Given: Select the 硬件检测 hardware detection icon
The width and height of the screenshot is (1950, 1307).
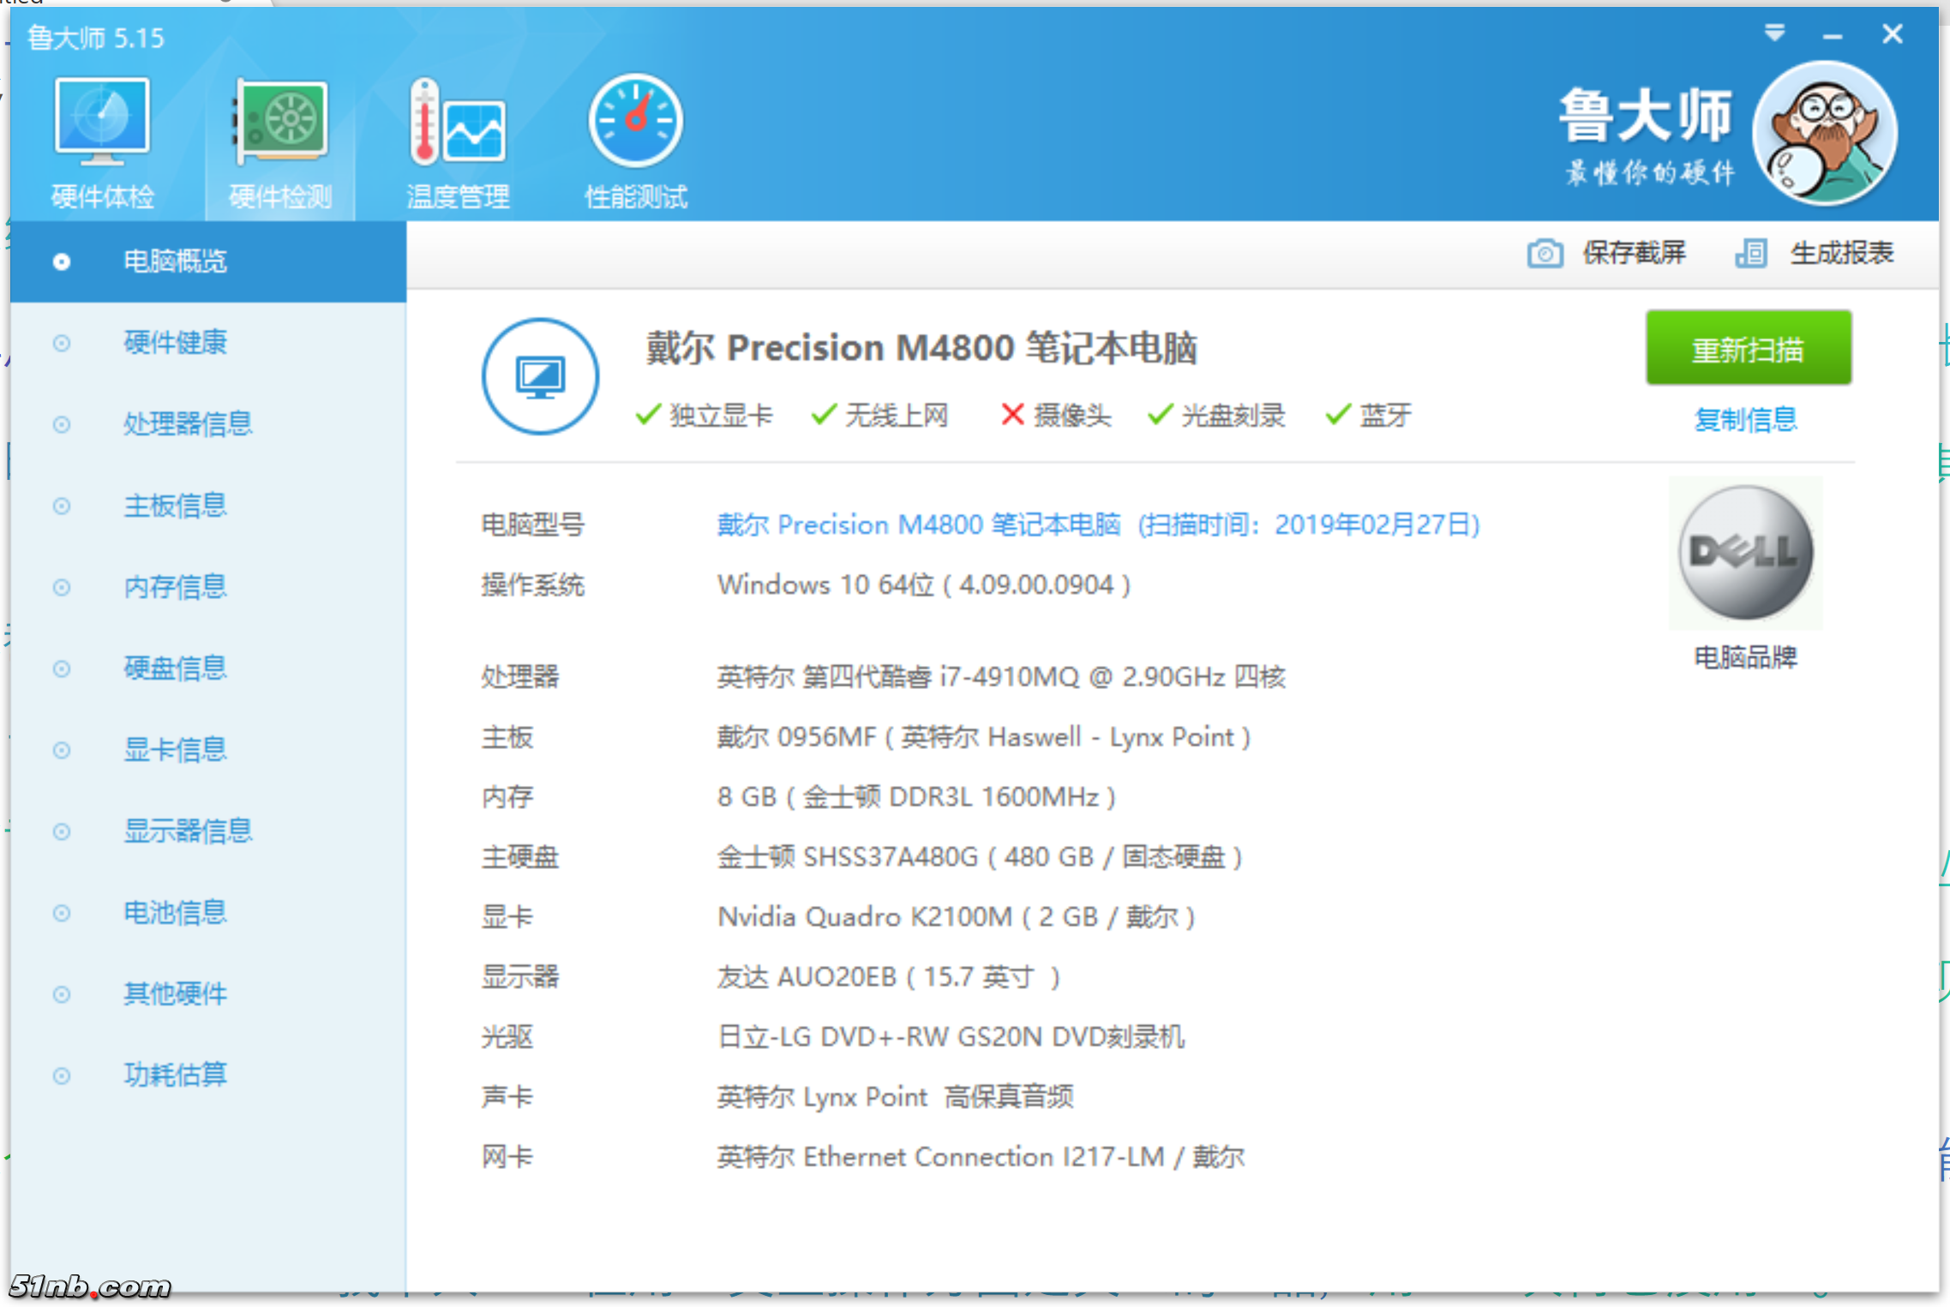Looking at the screenshot, I should [x=280, y=123].
